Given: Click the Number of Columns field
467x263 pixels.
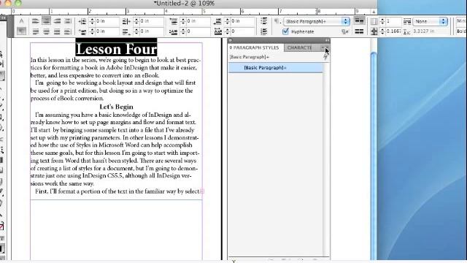Looking at the screenshot, I should [x=393, y=21].
